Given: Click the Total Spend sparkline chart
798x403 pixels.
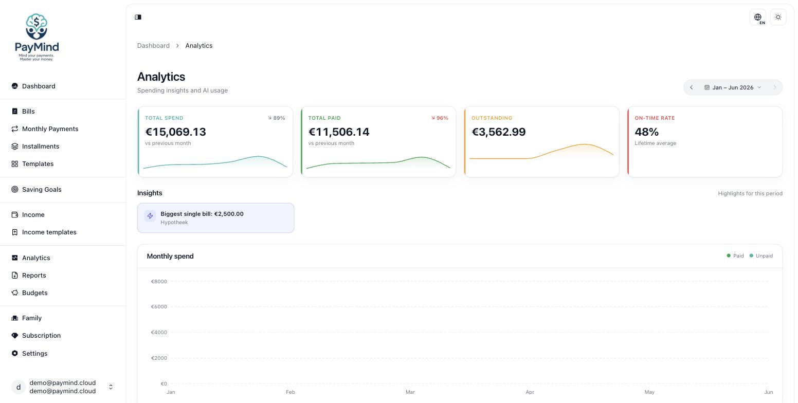Looking at the screenshot, I should tap(215, 162).
